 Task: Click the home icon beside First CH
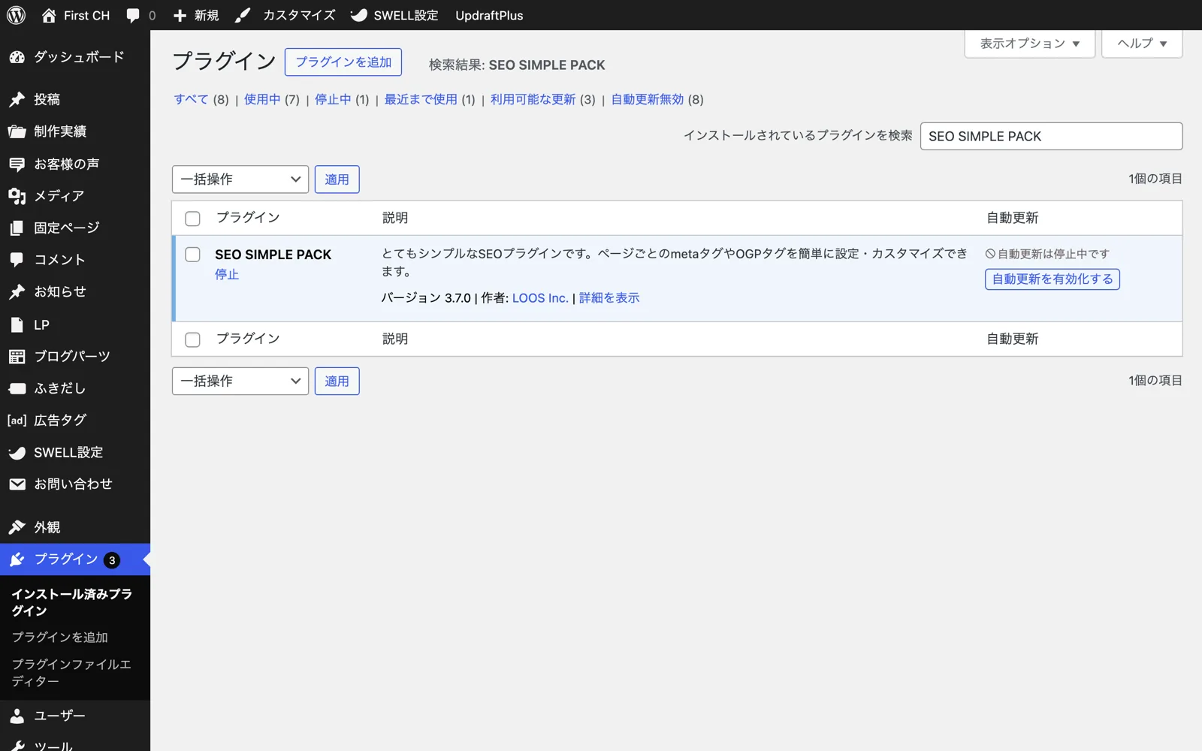tap(49, 15)
